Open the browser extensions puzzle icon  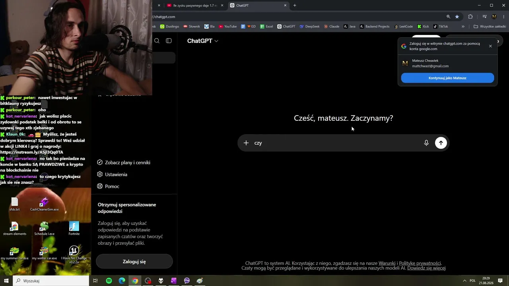(470, 17)
